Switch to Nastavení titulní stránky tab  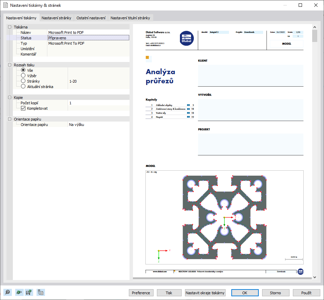point(131,18)
